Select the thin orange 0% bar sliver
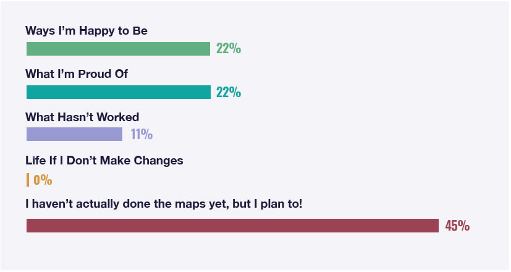This screenshot has height=272, width=511. [28, 180]
